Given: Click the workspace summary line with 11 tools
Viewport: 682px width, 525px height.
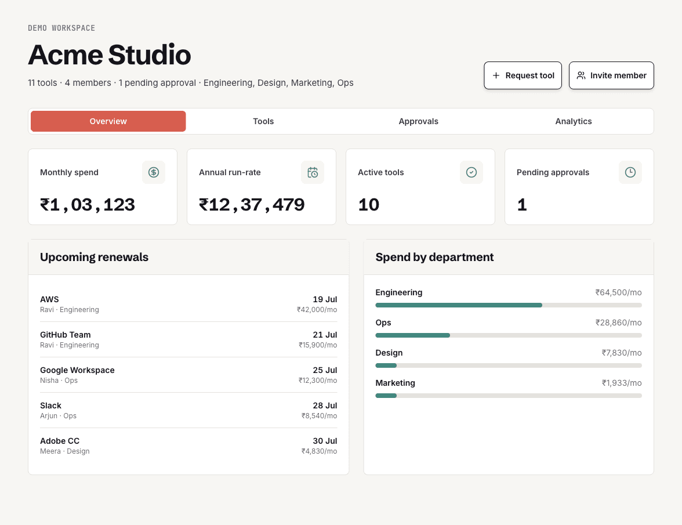Looking at the screenshot, I should (190, 82).
